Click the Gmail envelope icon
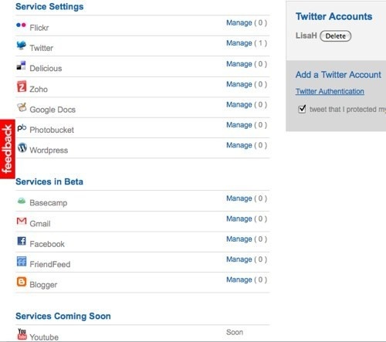Screen dimensions: 386x342 [x=22, y=221]
